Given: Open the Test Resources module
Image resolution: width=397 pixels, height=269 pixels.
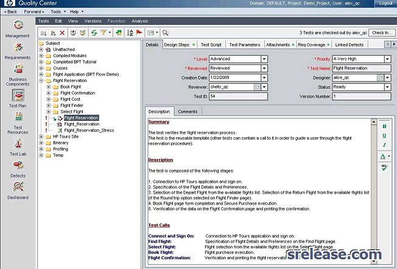Looking at the screenshot, I should [18, 123].
